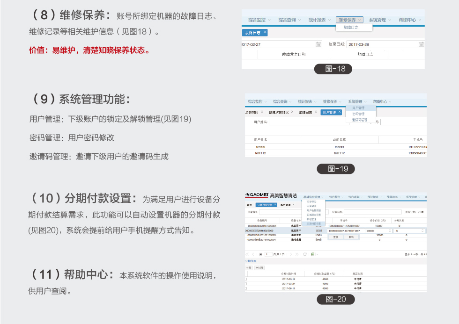Check the 2017-03-19 installment row checkbox

(246, 279)
